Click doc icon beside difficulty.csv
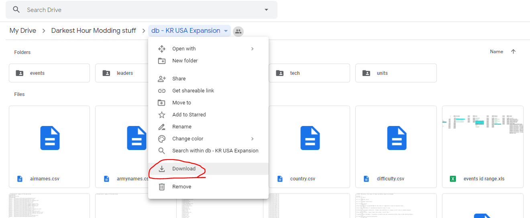The image size is (530, 218). coord(367,179)
